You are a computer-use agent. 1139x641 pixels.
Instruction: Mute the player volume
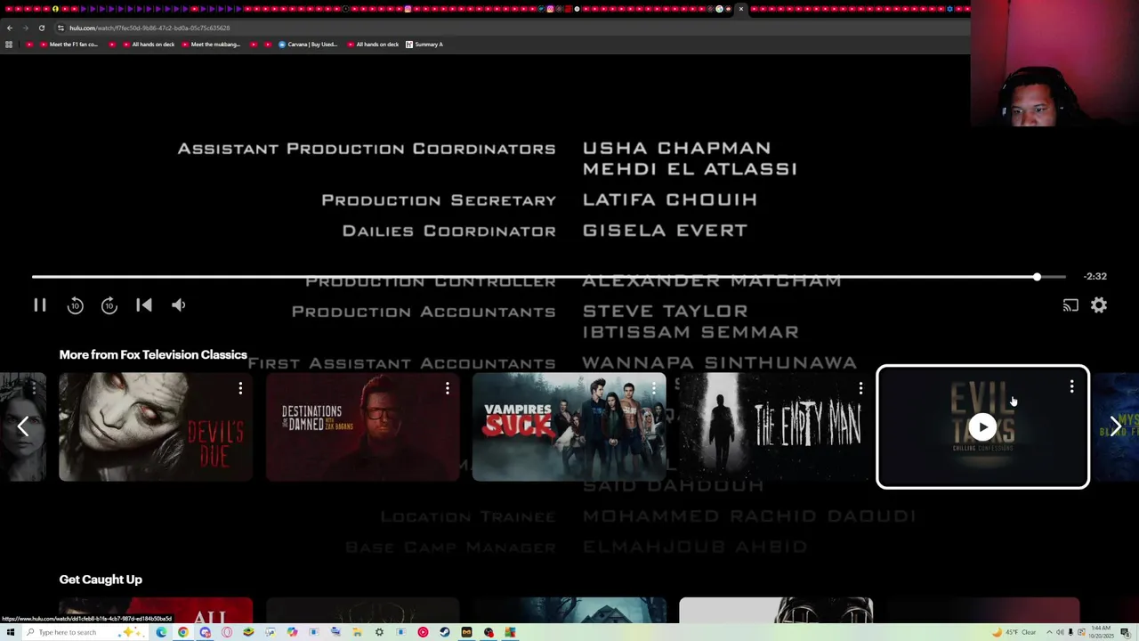(179, 305)
